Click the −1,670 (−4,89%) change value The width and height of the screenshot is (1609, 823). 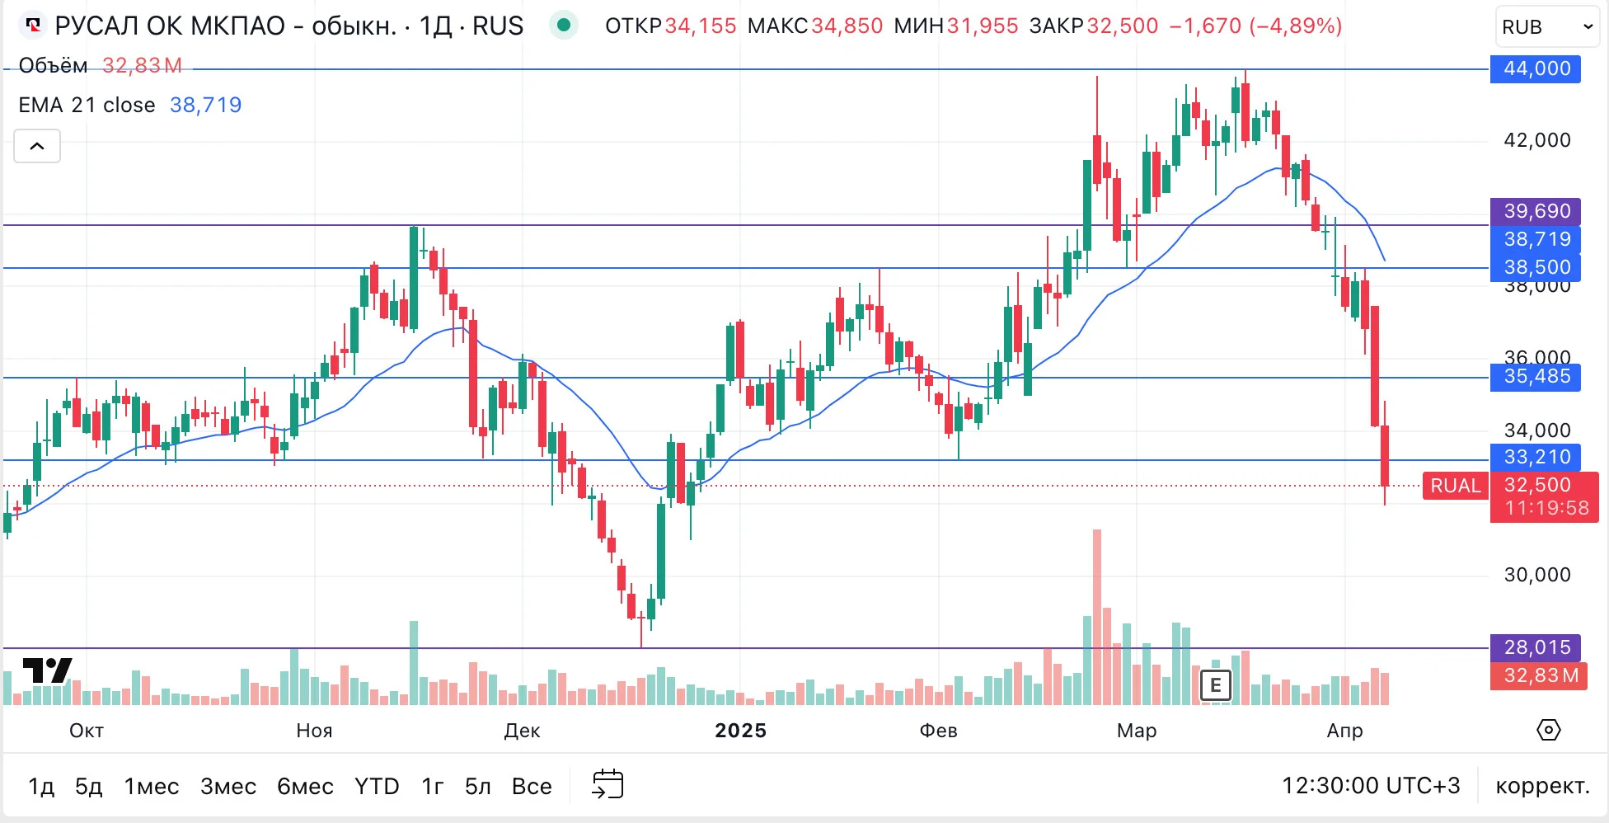[x=1256, y=26]
